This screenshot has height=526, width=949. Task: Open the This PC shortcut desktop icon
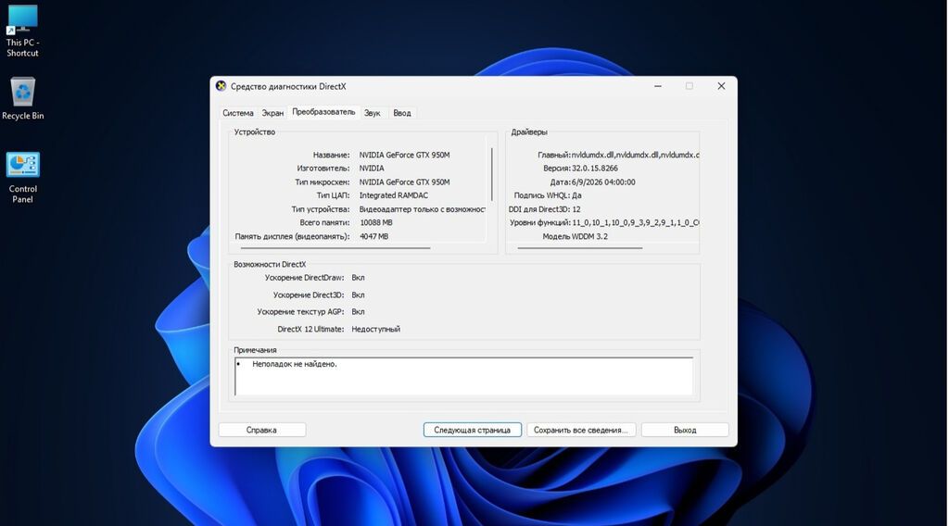click(22, 31)
